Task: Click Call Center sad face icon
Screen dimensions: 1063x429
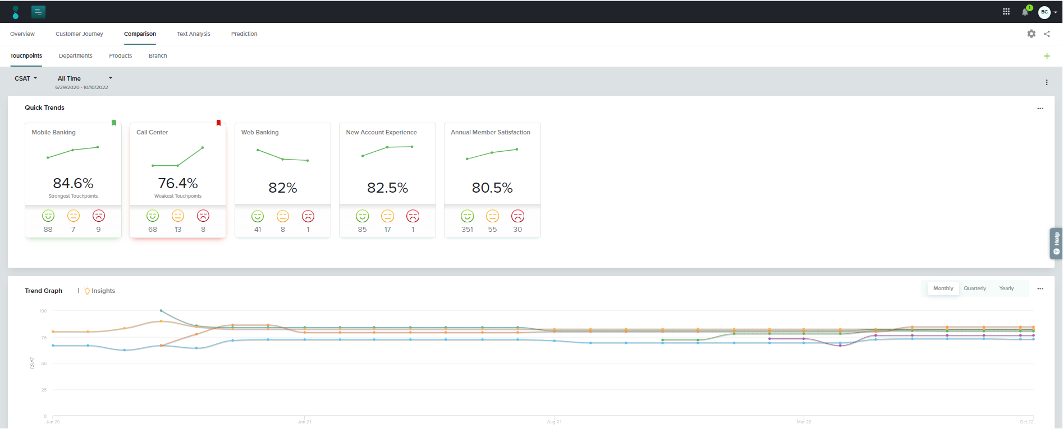Action: click(203, 216)
